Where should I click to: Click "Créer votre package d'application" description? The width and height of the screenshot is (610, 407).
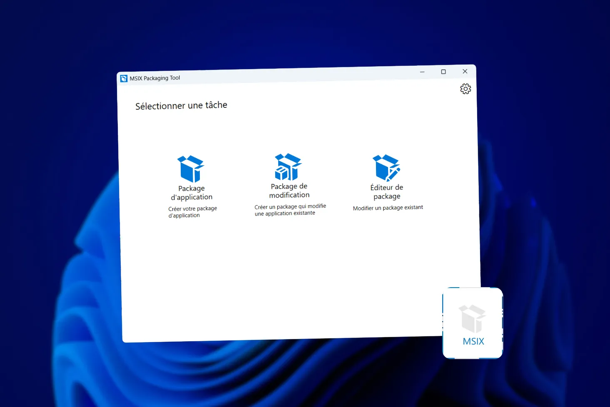(x=192, y=212)
